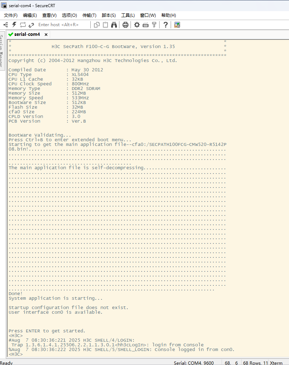The image size is (289, 365).
Task: Open the 窗口(W) menu
Action: pyautogui.click(x=148, y=15)
